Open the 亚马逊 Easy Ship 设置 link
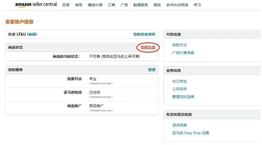Viewport: 262px width, 145px height. [190, 133]
